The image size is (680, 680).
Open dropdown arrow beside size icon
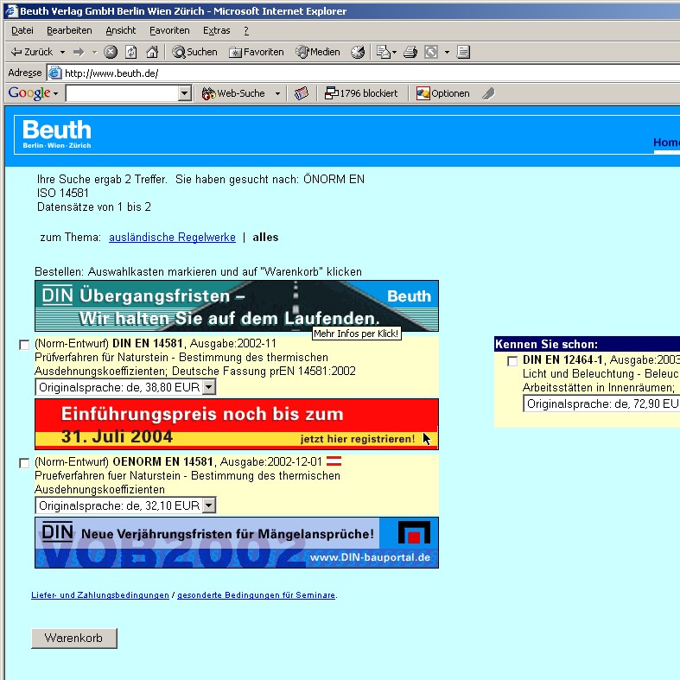pyautogui.click(x=447, y=52)
